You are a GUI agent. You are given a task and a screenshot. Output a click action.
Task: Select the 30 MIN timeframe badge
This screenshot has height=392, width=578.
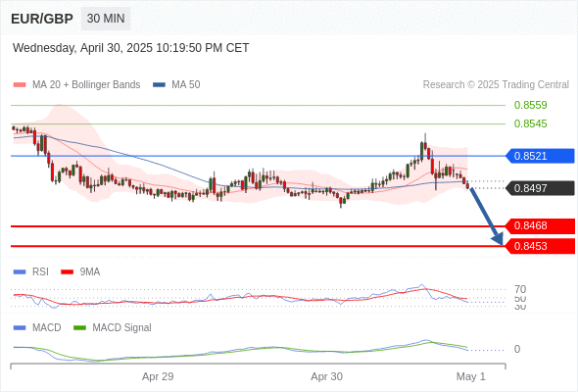[x=106, y=19]
